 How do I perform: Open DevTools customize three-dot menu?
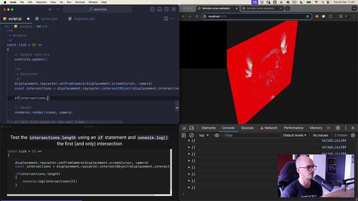coord(346,128)
